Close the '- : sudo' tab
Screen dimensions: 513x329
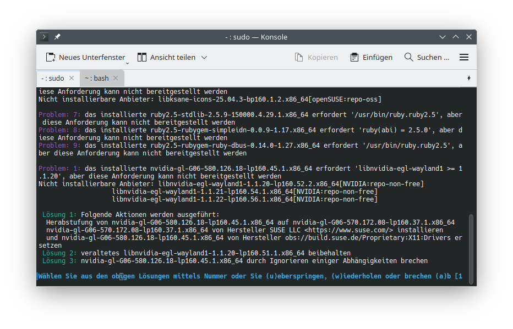pos(71,79)
